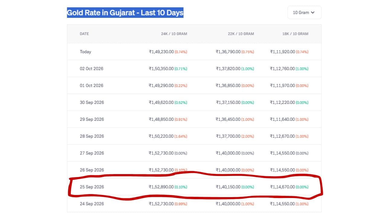Click the 22K price ₹1,36,790.00
Image resolution: width=387 pixels, height=218 pixels.
pyautogui.click(x=228, y=52)
